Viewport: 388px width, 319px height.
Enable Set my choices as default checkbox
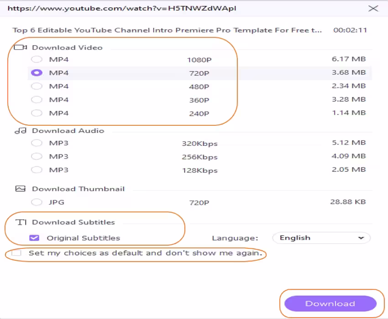pos(17,253)
